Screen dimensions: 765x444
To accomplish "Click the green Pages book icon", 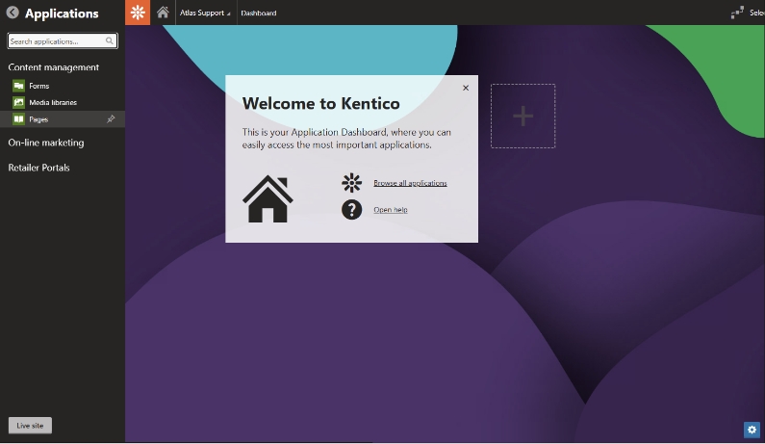I will point(18,119).
